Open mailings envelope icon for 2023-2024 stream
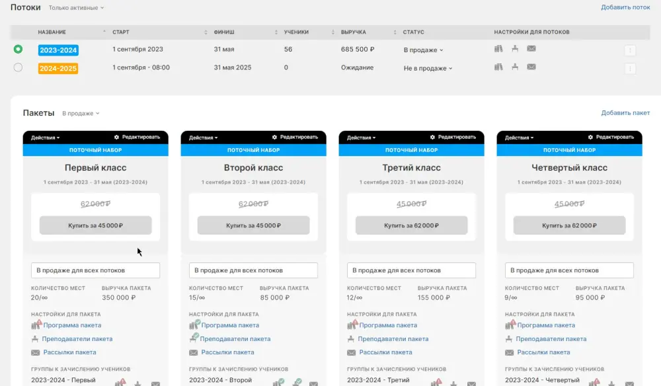Image resolution: width=661 pixels, height=386 pixels. coord(531,49)
